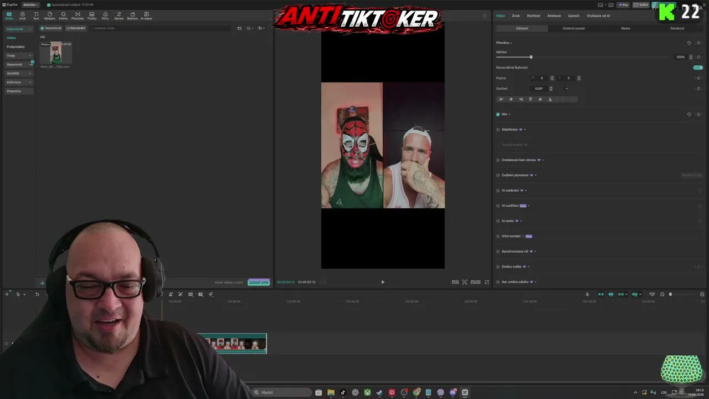Screen dimensions: 709x399
Task: Open the Efekty effects panel
Action: pyautogui.click(x=63, y=16)
